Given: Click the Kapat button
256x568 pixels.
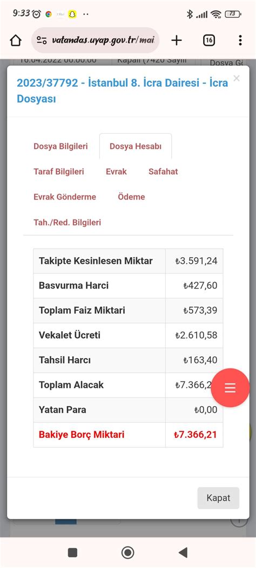Looking at the screenshot, I should pos(218,498).
